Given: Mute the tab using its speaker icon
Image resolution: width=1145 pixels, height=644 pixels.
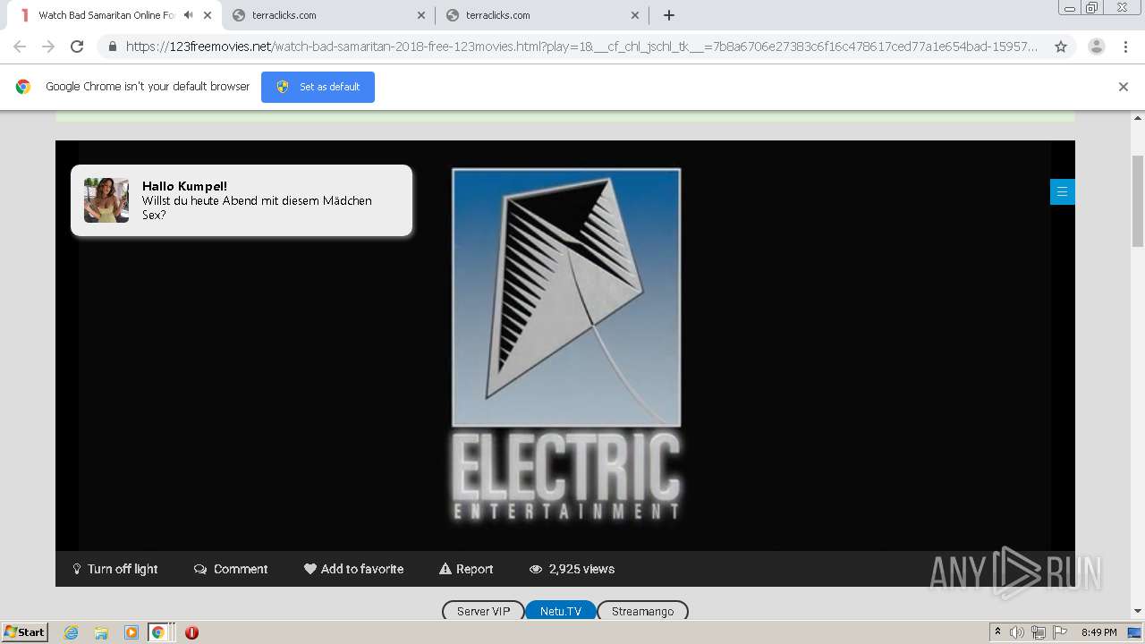Looking at the screenshot, I should pos(188,15).
